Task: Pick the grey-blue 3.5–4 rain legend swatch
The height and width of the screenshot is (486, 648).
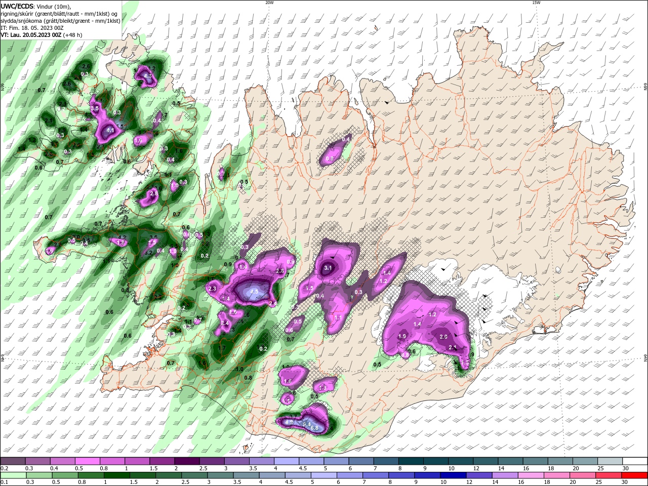Action: (x=246, y=475)
